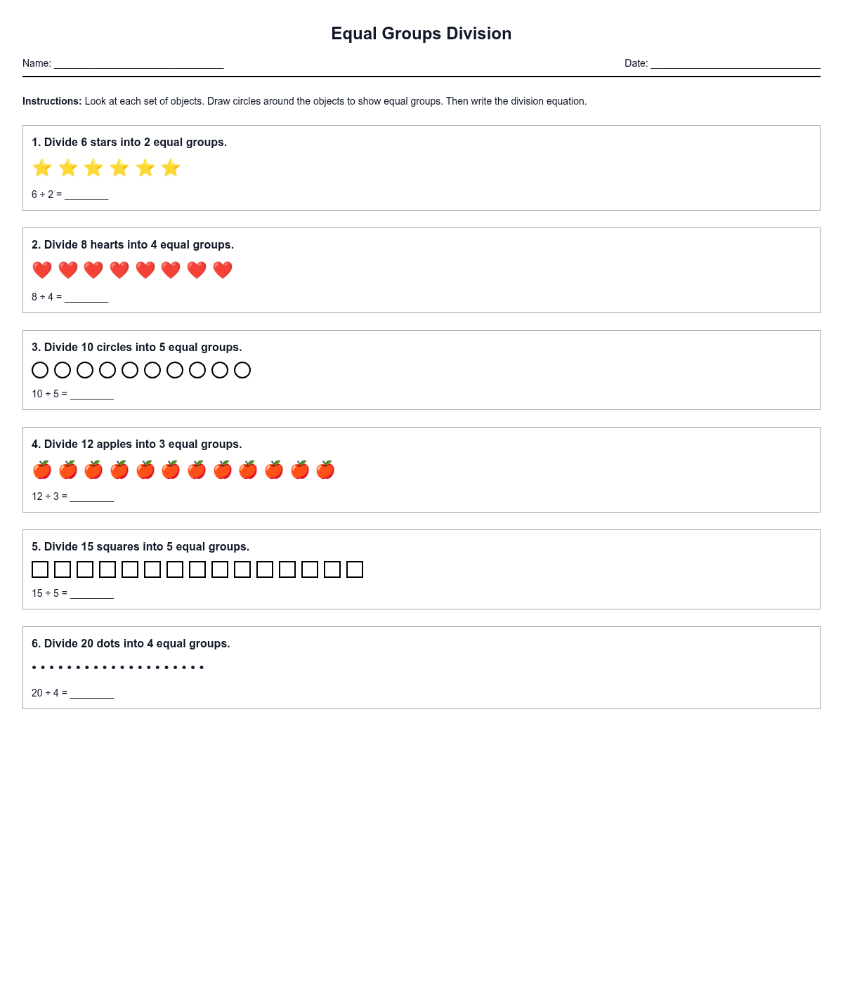843x983 pixels.
Task: Click the first square in problem 5
Action: (40, 569)
